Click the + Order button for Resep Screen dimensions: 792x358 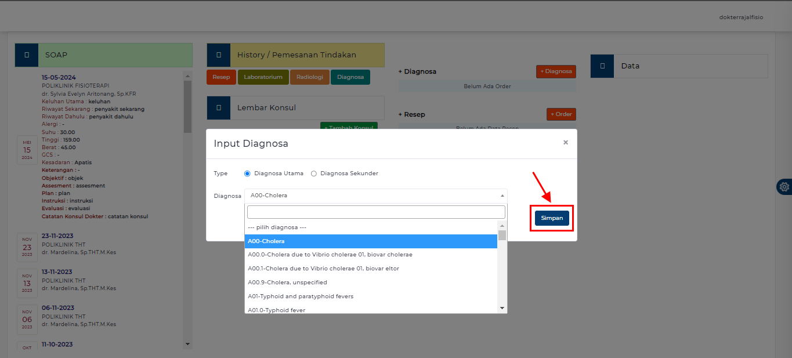pos(561,114)
